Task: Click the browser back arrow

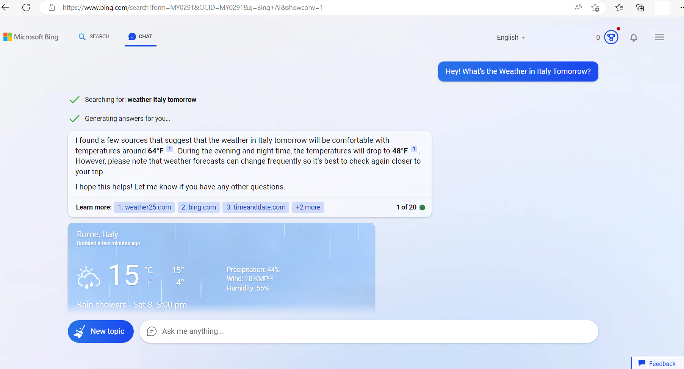Action: click(x=5, y=7)
